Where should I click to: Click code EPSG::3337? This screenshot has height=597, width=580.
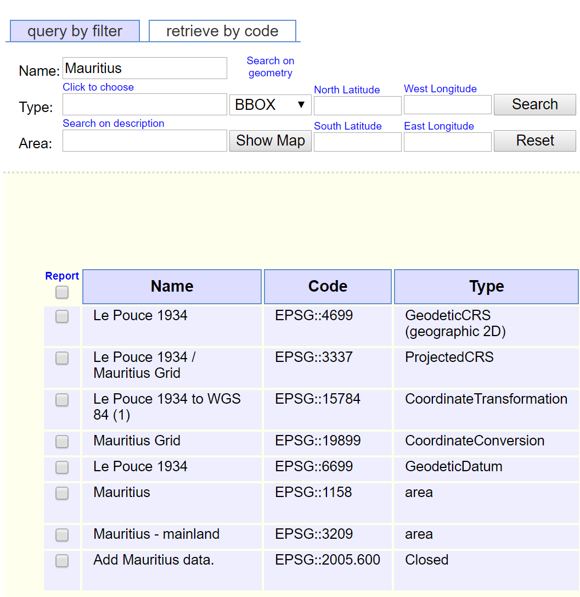click(x=314, y=357)
